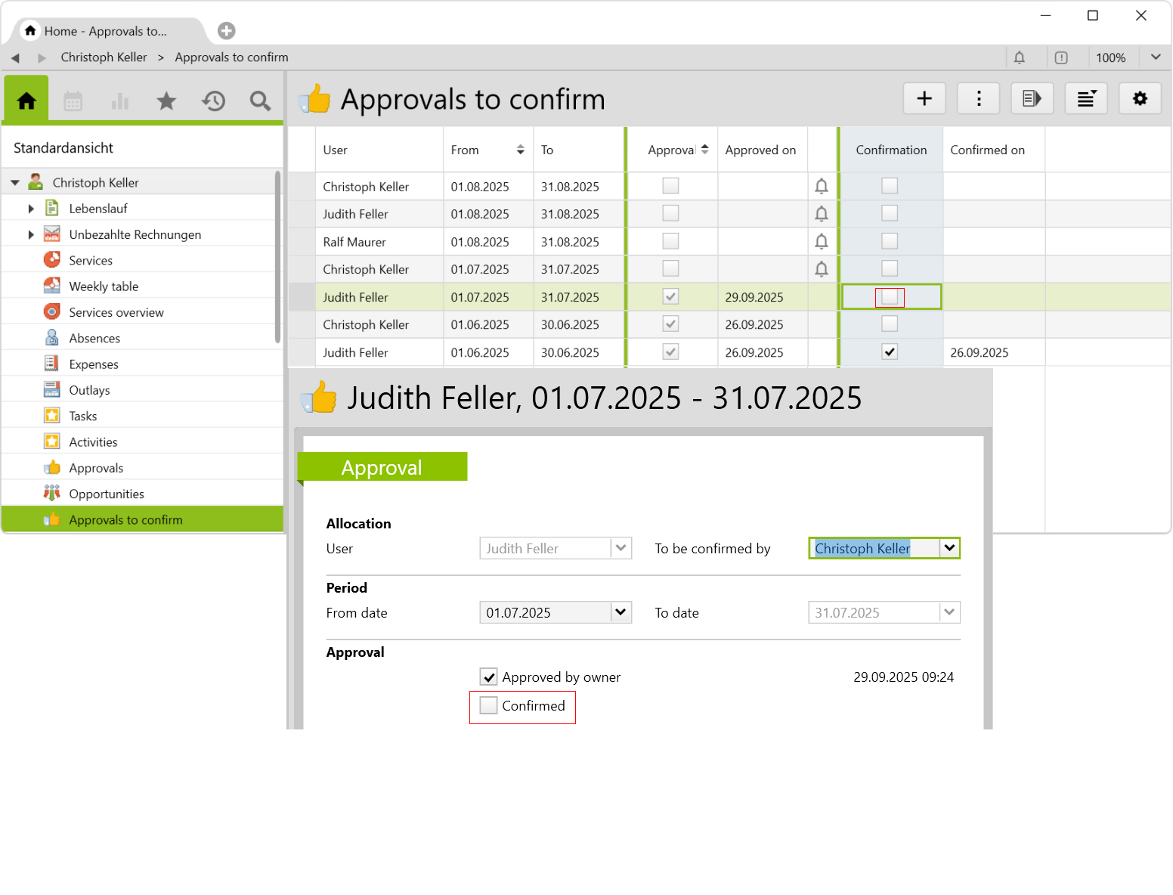This screenshot has width=1173, height=895.
Task: Open To be confirmed by dropdown
Action: [949, 548]
